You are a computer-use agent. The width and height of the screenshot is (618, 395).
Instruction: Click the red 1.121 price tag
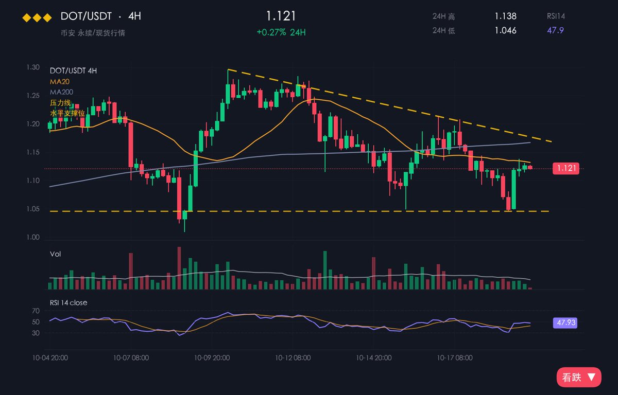click(x=565, y=168)
